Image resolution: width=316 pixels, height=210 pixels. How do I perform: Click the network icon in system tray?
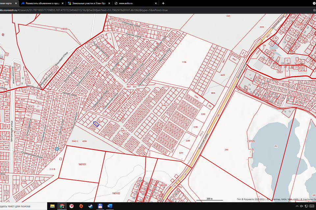(x=306, y=206)
